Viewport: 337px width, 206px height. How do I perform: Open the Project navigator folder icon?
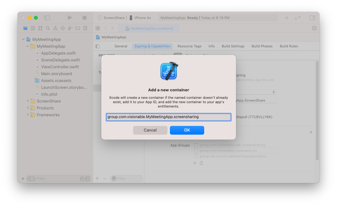(25, 28)
